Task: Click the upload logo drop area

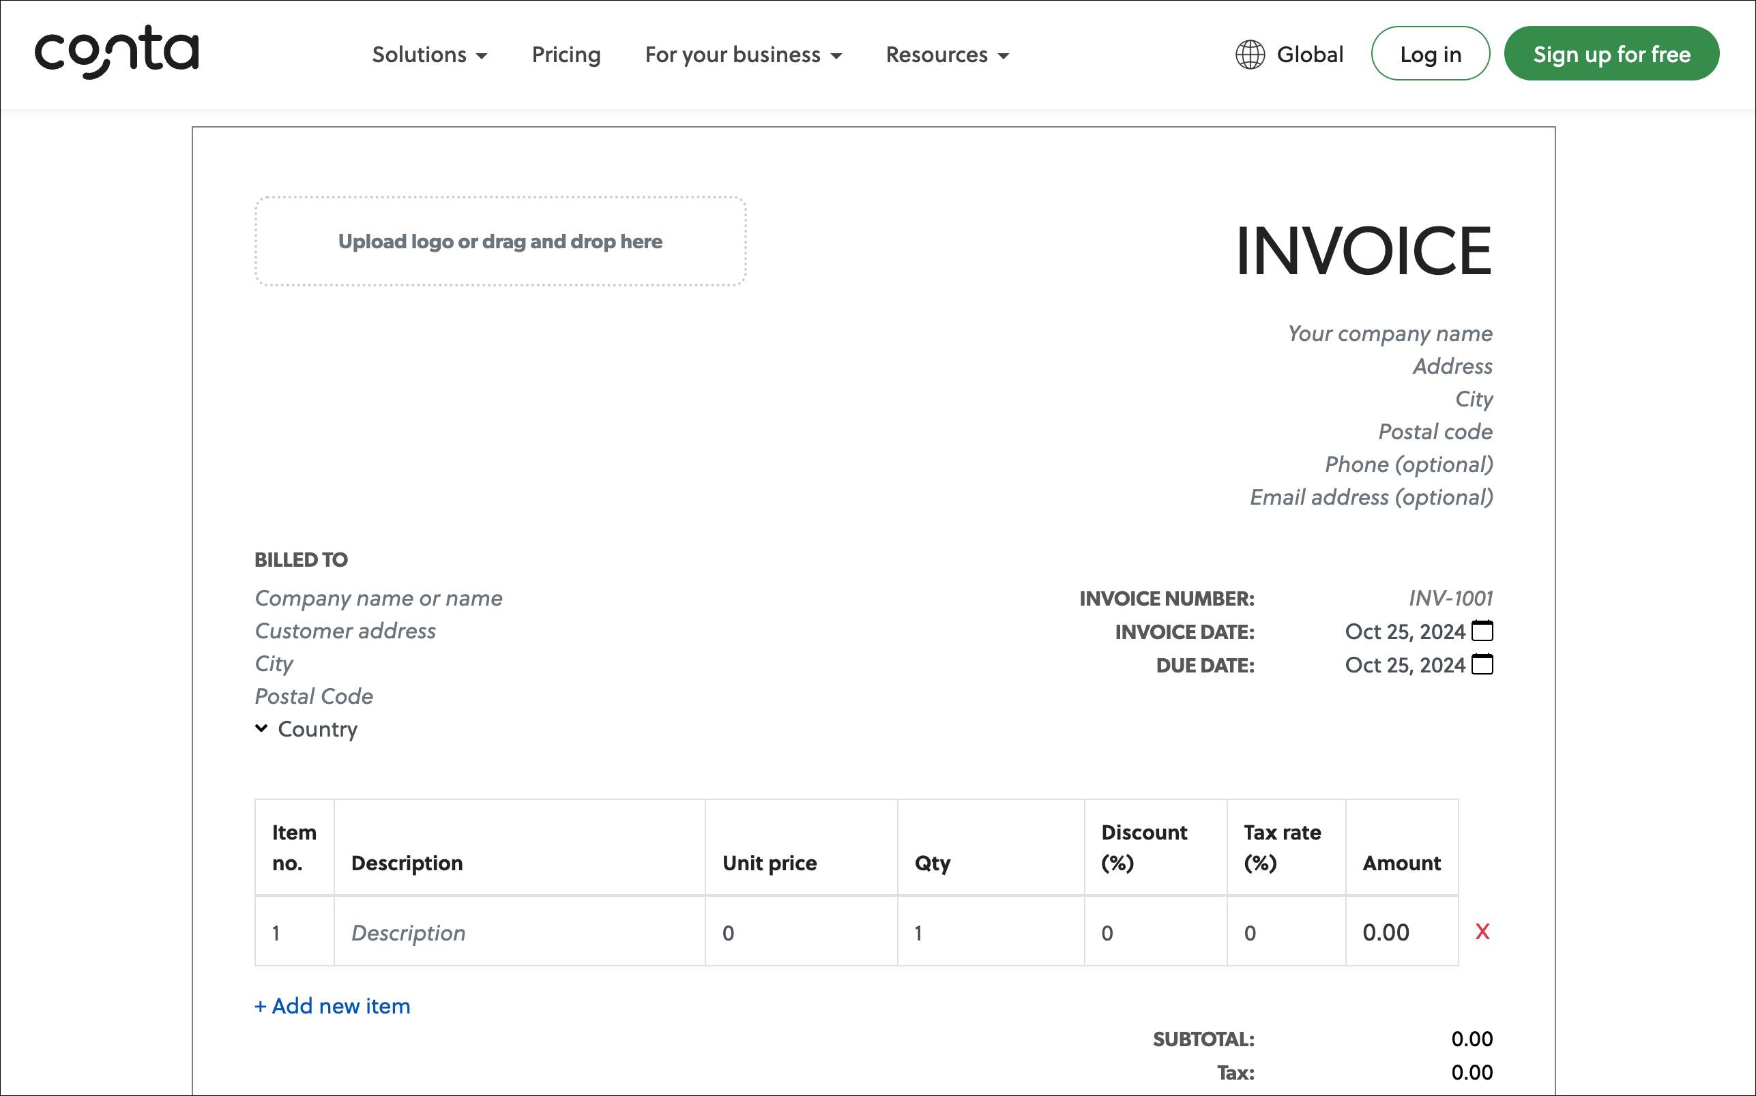Action: [x=500, y=241]
